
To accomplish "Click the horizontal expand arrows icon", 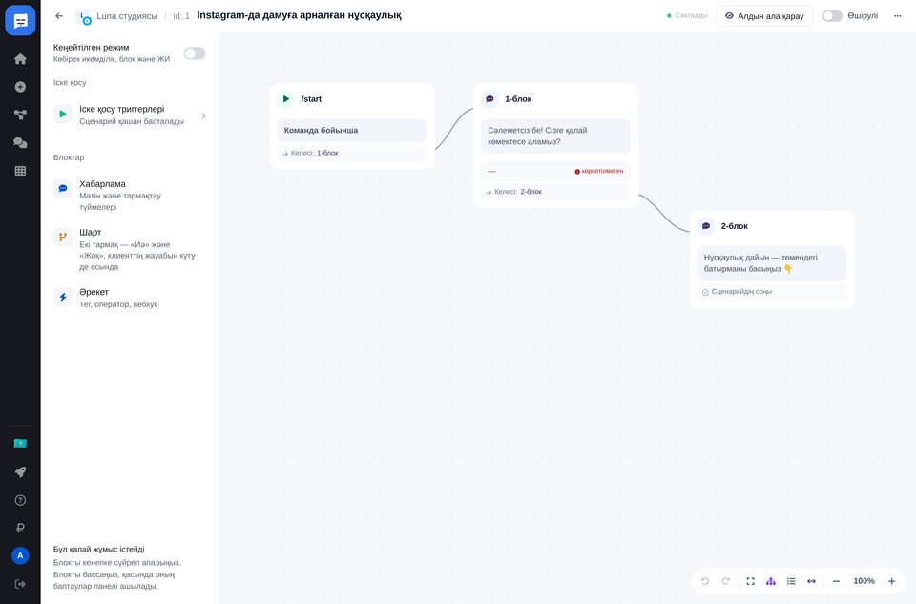I will pos(811,581).
